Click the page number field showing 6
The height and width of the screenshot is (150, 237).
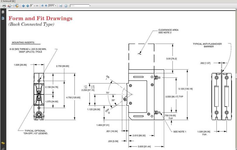(32, 6)
